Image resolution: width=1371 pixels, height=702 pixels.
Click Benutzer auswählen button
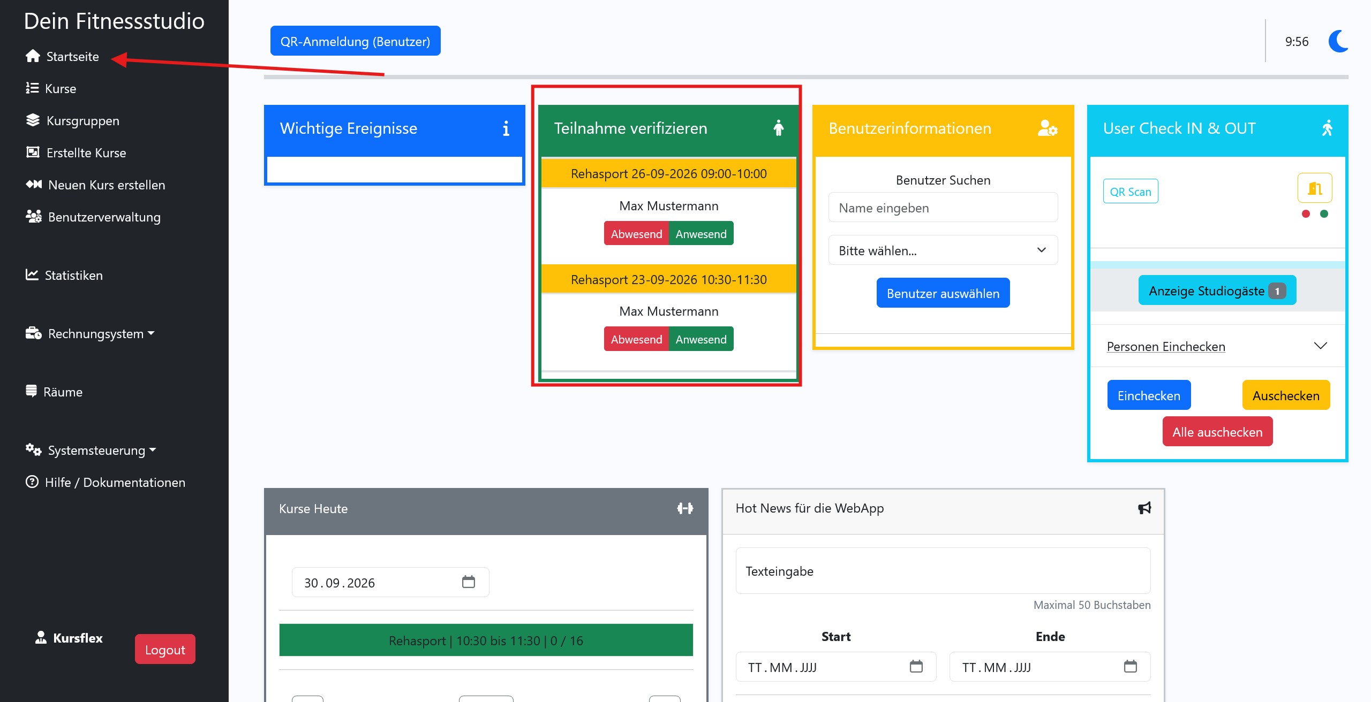943,293
